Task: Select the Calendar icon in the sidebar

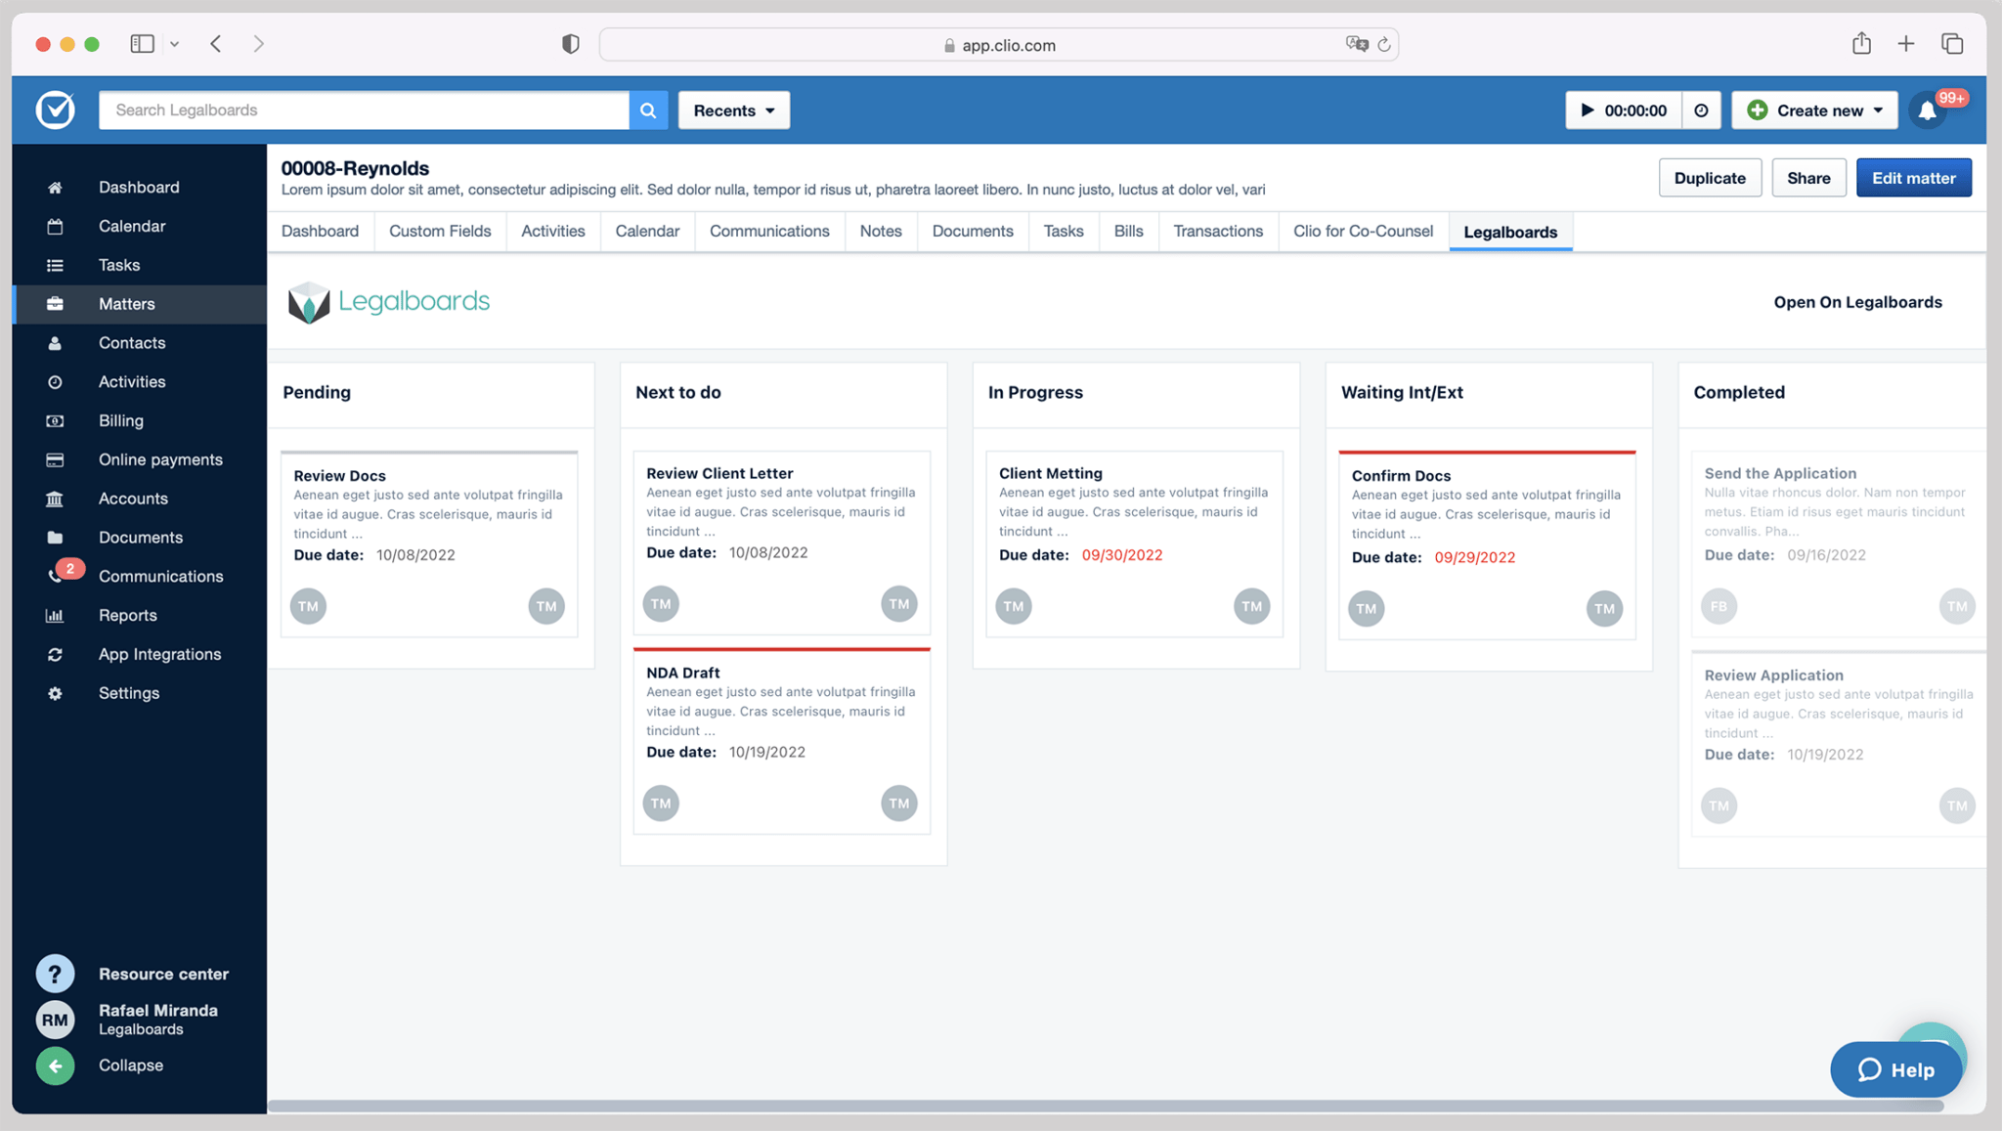Action: tap(56, 226)
